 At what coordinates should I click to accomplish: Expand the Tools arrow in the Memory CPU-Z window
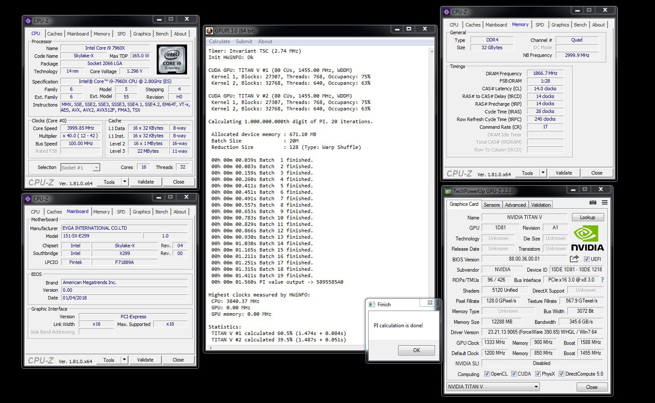tap(543, 173)
